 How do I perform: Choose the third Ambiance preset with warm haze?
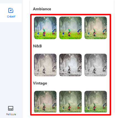coord(96,28)
